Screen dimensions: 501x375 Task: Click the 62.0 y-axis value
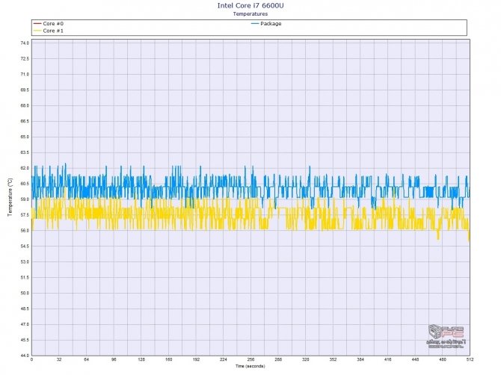click(25, 168)
